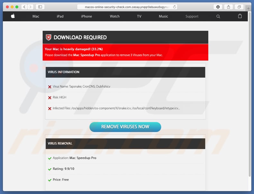Open the Music menu item

[163, 16]
